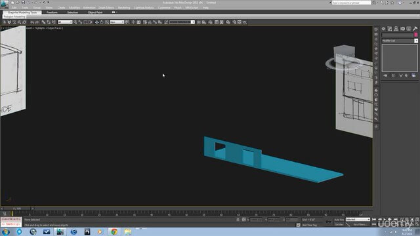The width and height of the screenshot is (420, 236).
Task: Open the Utilities hammer panel tab
Action: 415,29
